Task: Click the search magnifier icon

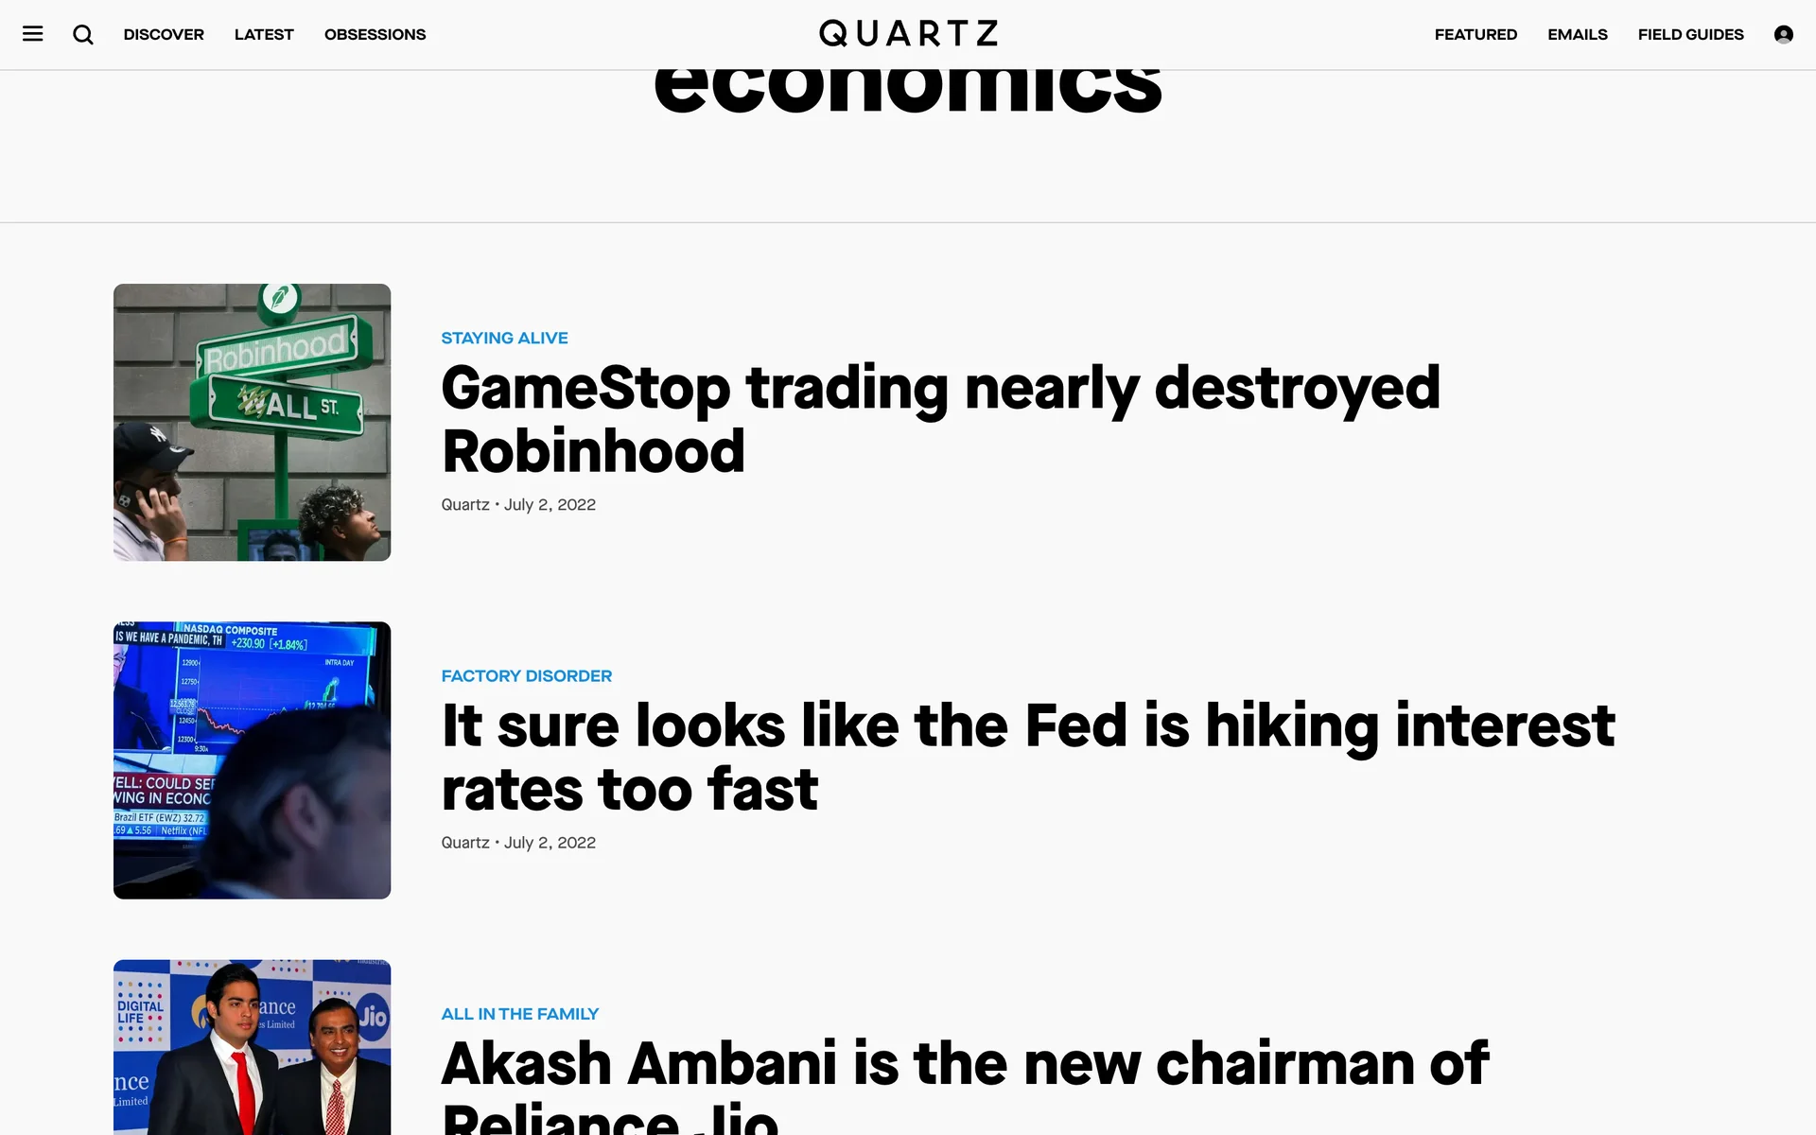Action: tap(83, 34)
